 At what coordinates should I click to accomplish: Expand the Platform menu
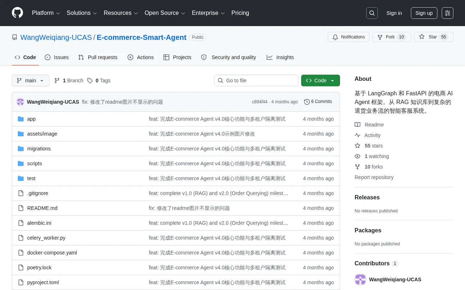click(46, 13)
